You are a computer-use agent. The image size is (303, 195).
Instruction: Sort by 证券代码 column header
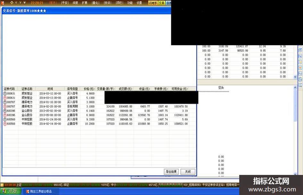[x=9, y=89]
